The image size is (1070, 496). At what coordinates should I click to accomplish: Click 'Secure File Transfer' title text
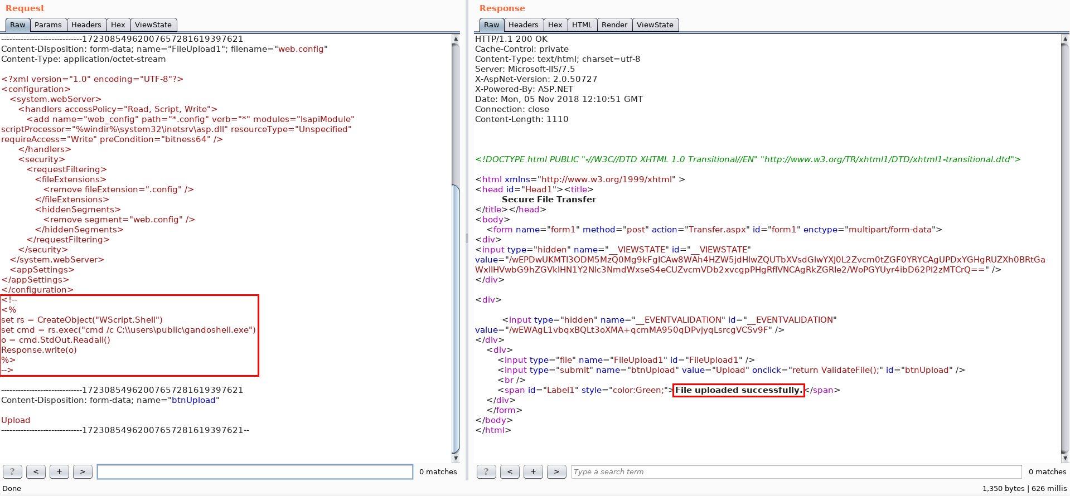[x=549, y=200]
